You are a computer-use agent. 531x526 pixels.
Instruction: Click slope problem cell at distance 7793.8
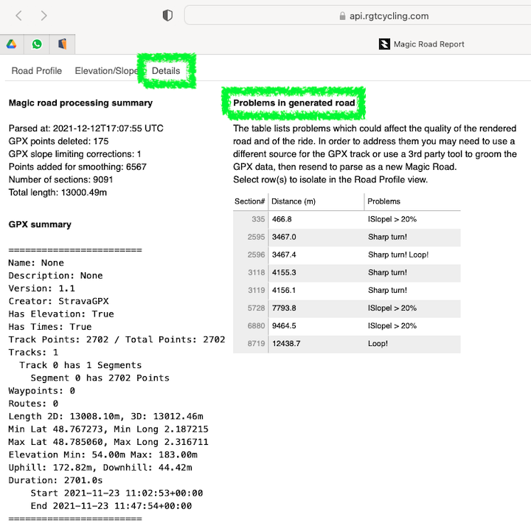tap(392, 308)
